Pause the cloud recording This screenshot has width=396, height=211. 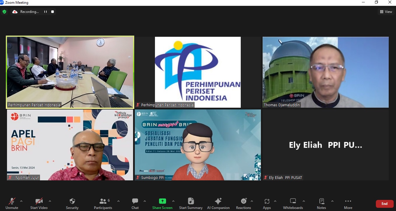(x=46, y=12)
